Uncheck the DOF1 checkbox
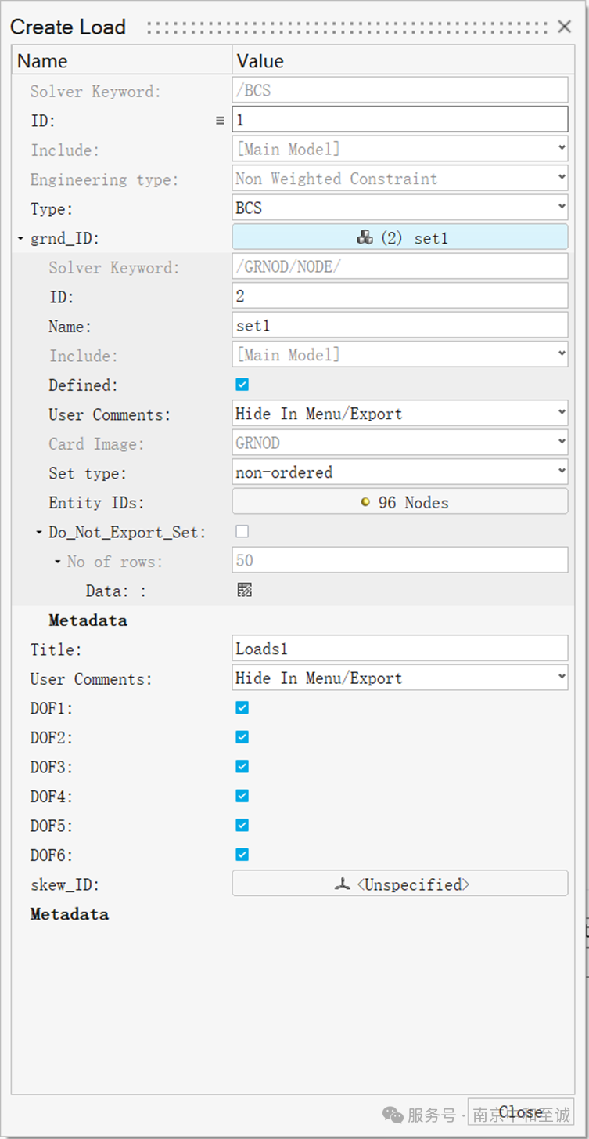 click(x=242, y=707)
